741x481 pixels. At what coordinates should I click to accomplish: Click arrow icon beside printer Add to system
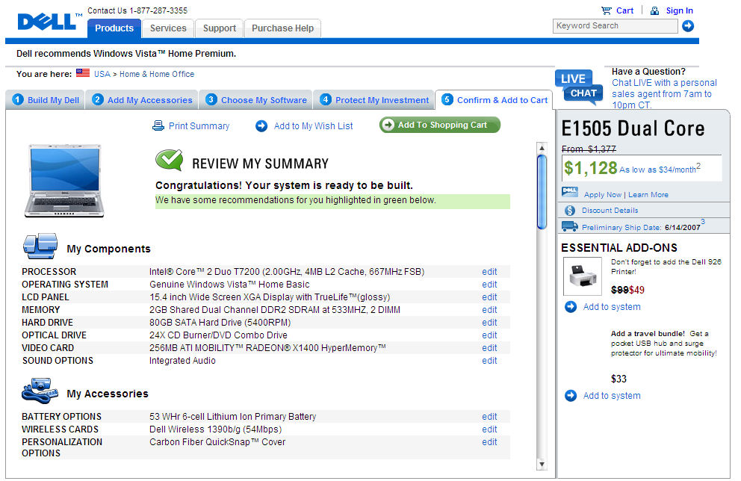pyautogui.click(x=571, y=307)
